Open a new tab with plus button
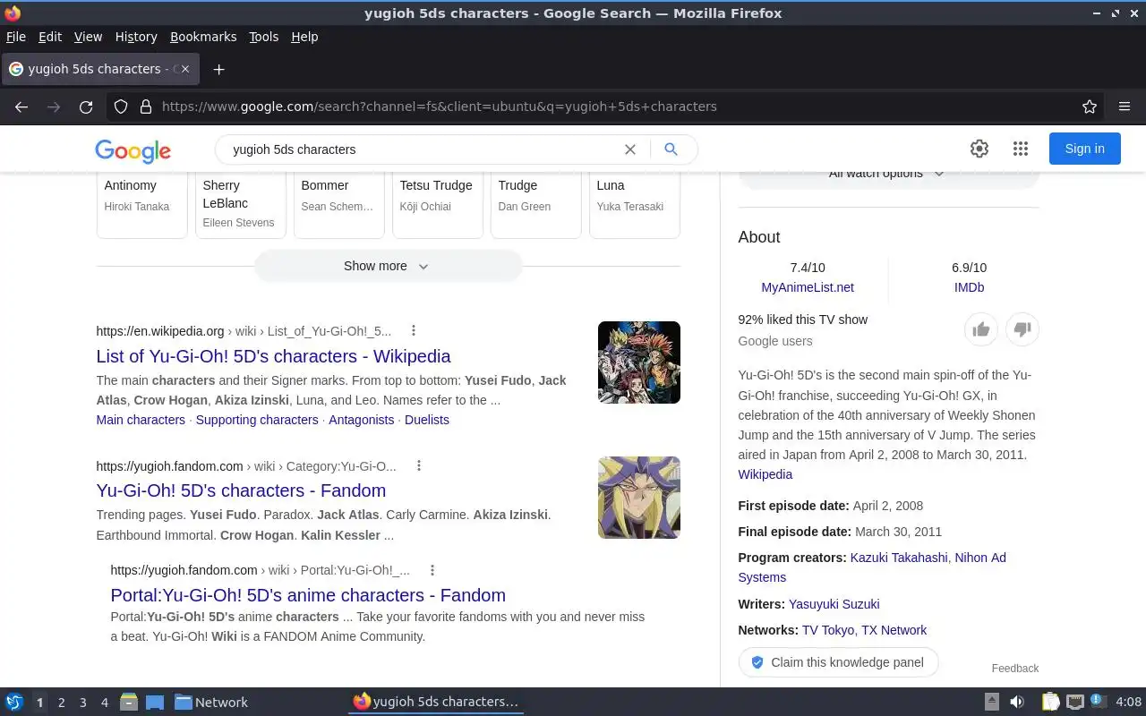 218,69
